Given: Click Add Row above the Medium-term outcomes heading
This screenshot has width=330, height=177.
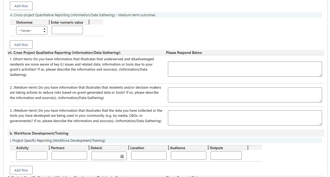Looking at the screenshot, I should [x=21, y=6].
